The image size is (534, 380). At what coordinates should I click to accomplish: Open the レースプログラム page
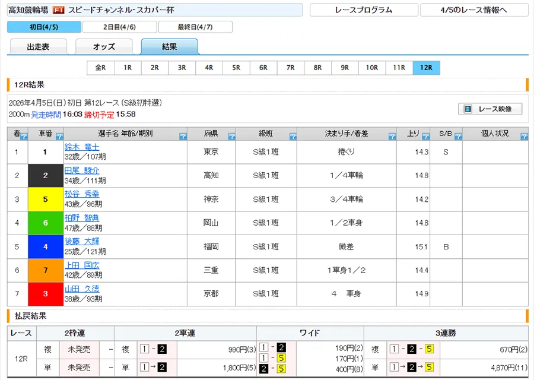pyautogui.click(x=363, y=10)
